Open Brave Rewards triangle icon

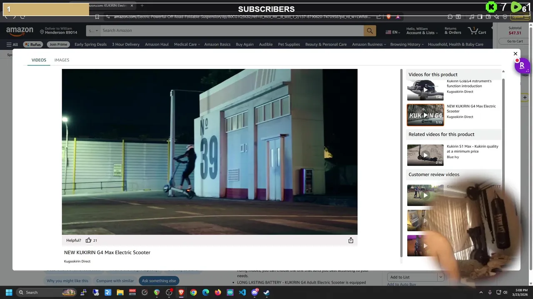398,17
